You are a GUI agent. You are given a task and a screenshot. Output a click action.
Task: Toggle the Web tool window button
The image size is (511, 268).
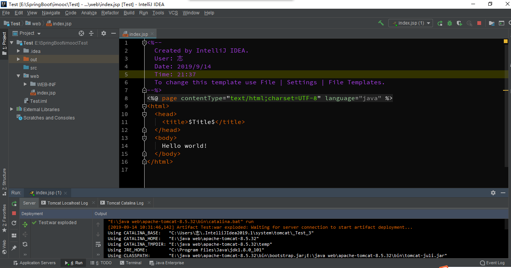coord(4,246)
